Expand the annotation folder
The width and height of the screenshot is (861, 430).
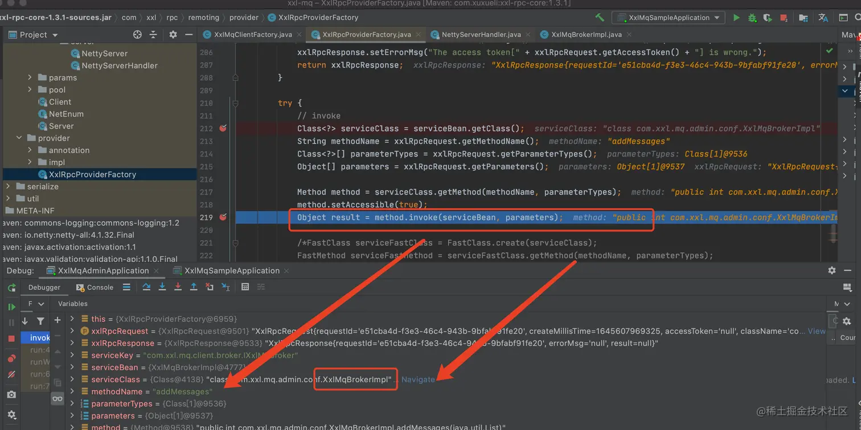click(x=30, y=150)
